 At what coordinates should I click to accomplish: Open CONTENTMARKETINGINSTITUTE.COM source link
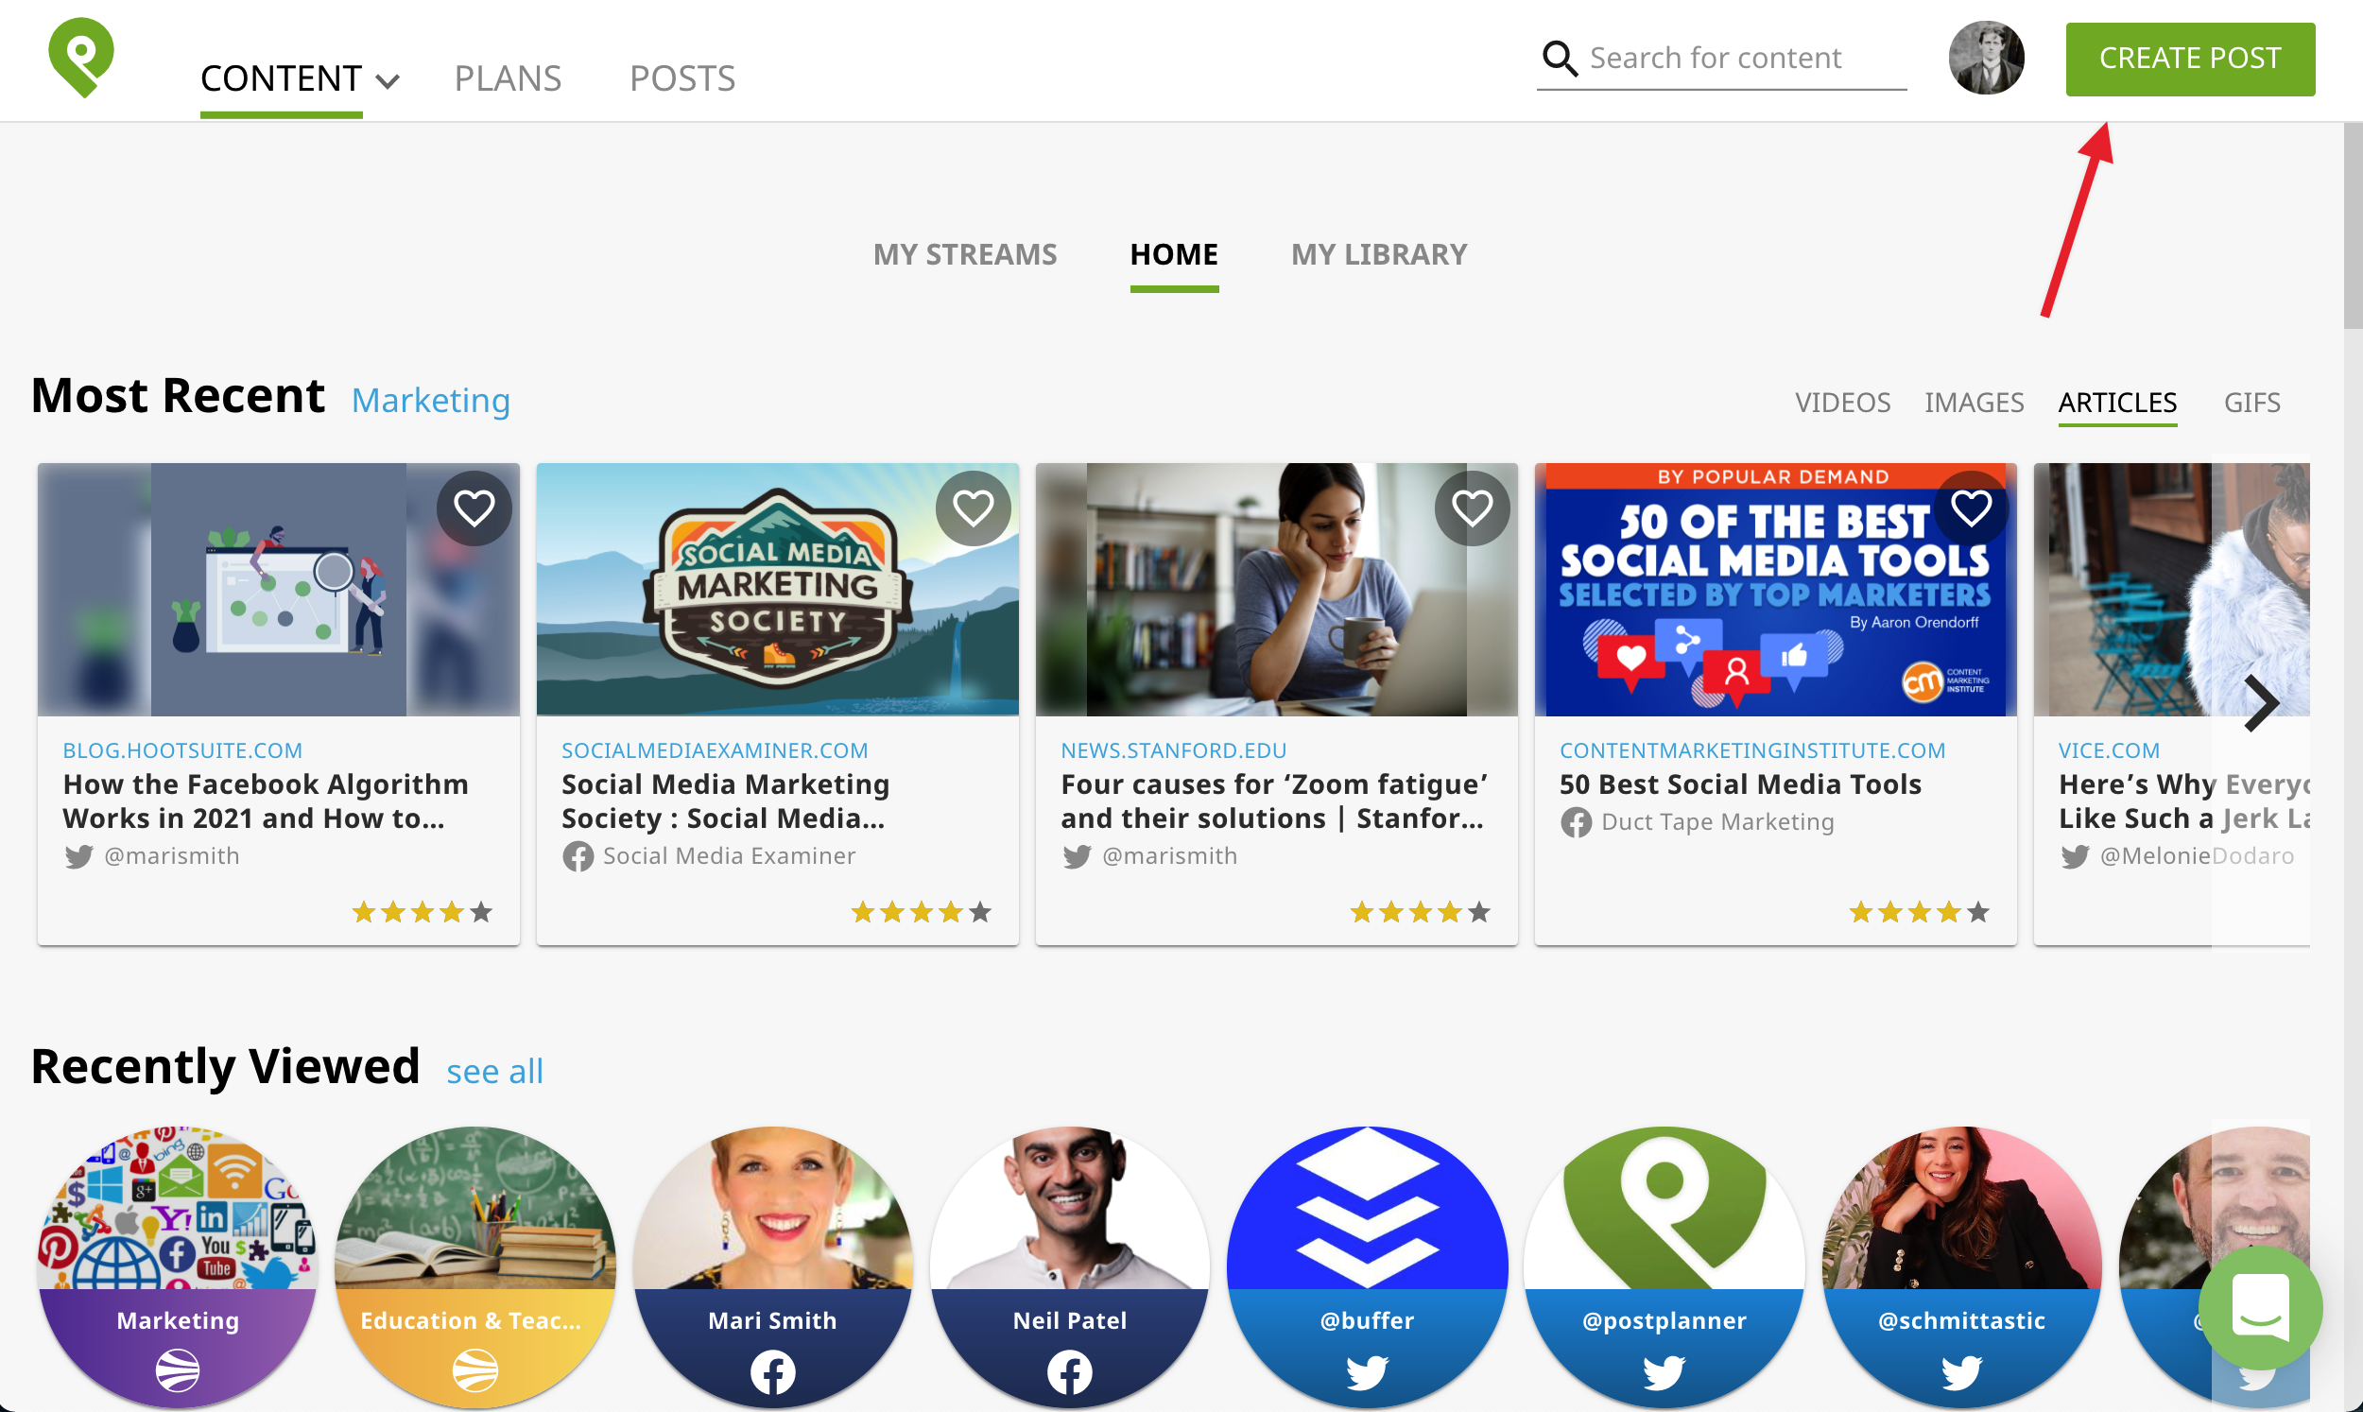(x=1751, y=749)
